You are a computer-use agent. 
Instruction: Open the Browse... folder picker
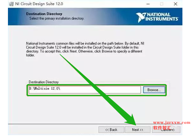[x=154, y=90]
